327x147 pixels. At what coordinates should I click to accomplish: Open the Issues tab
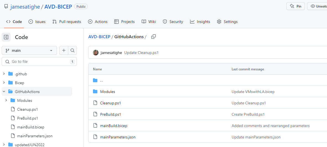37,22
